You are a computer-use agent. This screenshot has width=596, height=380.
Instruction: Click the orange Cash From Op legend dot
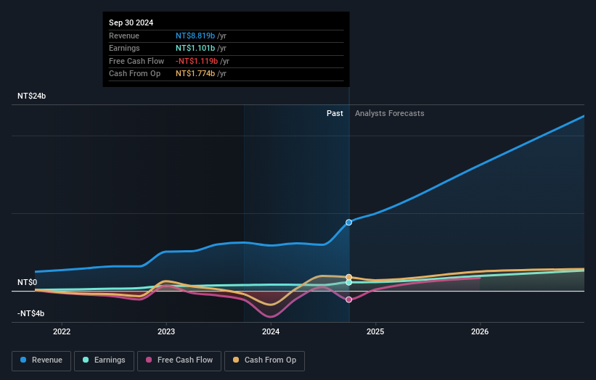click(x=236, y=360)
